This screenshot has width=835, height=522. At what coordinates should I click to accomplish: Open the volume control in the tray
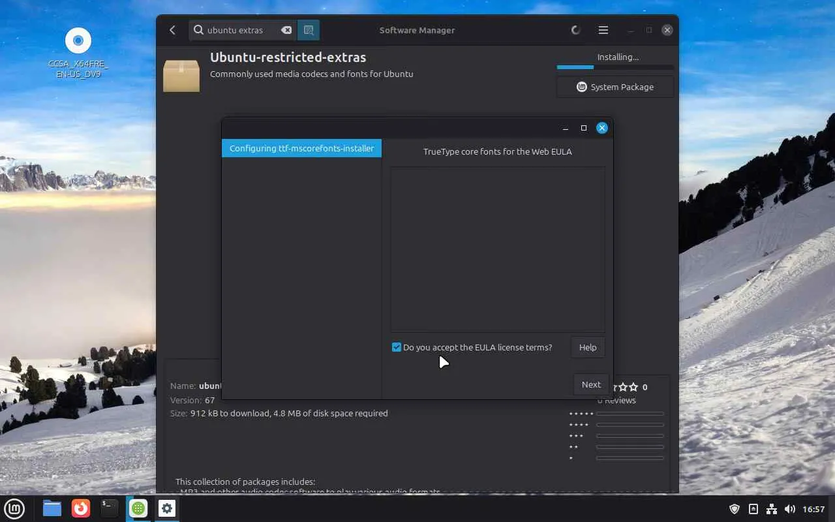790,509
